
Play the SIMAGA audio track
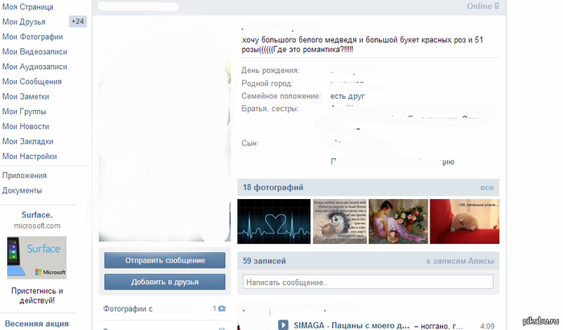(283, 325)
